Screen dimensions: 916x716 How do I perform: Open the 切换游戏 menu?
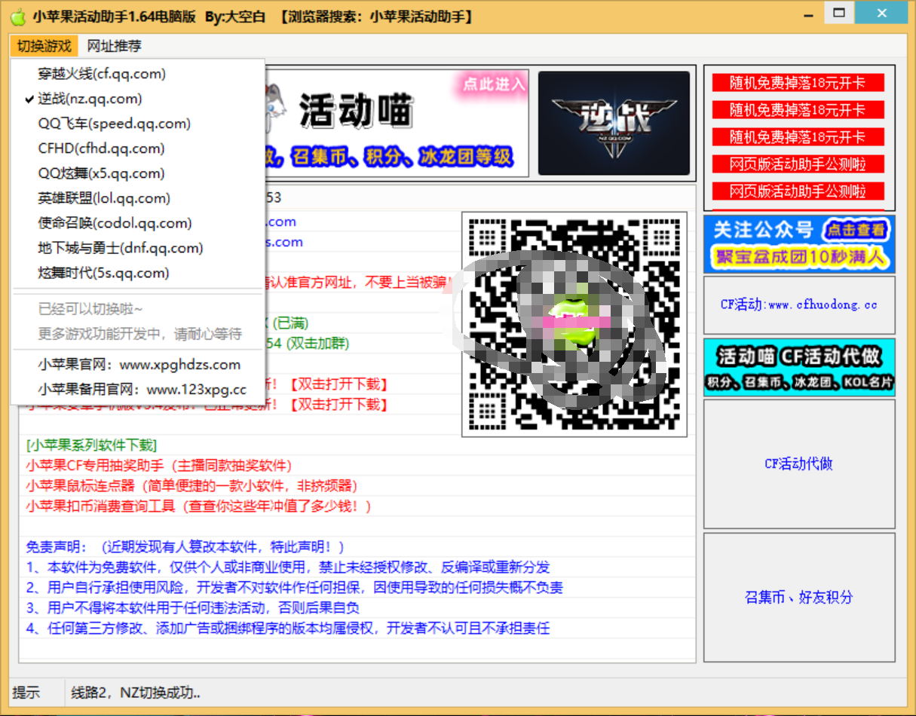(x=44, y=46)
